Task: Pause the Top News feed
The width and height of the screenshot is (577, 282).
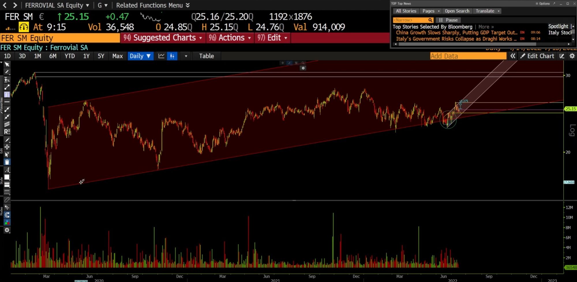Action: (x=448, y=20)
